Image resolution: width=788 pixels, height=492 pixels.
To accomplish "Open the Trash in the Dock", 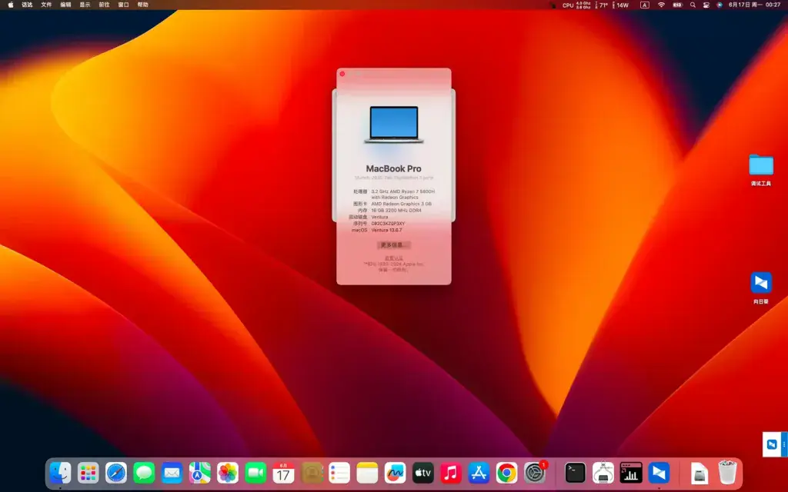I will [x=726, y=473].
